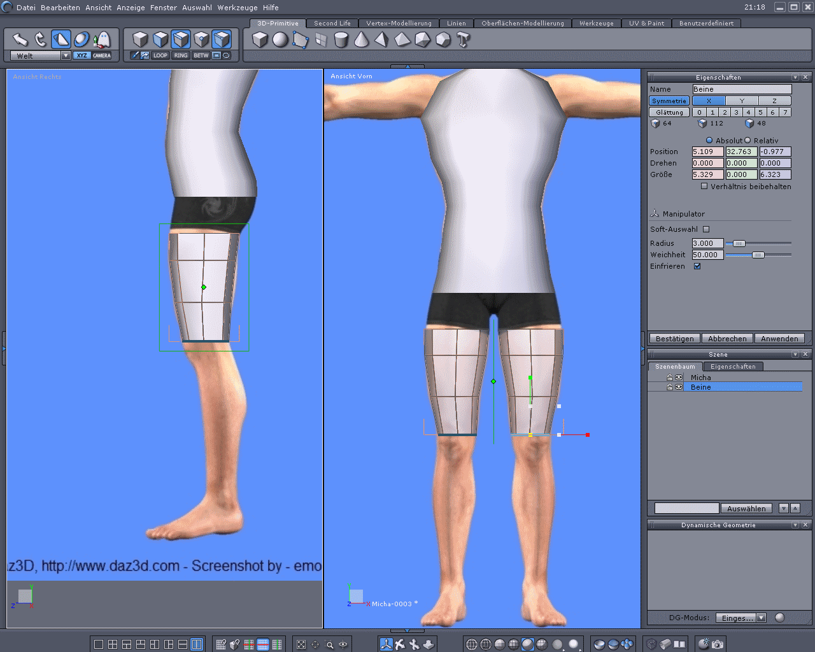Screen dimensions: 815x652
Task: Toggle the Symmetrie button
Action: pyautogui.click(x=669, y=101)
